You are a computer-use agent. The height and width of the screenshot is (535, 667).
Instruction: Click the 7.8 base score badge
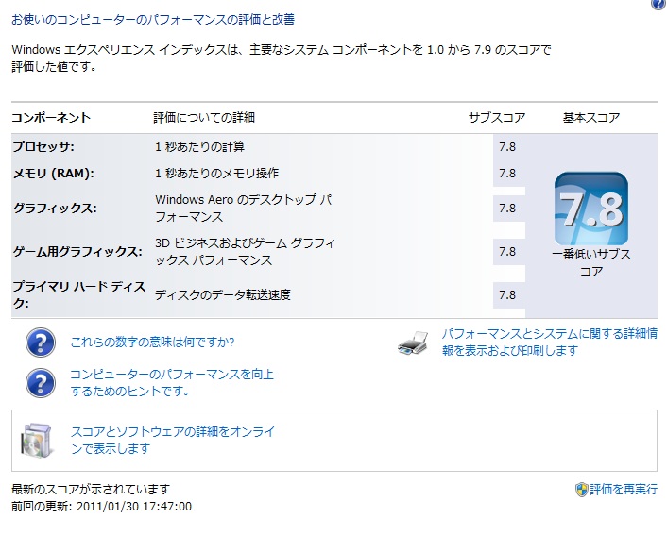click(591, 209)
